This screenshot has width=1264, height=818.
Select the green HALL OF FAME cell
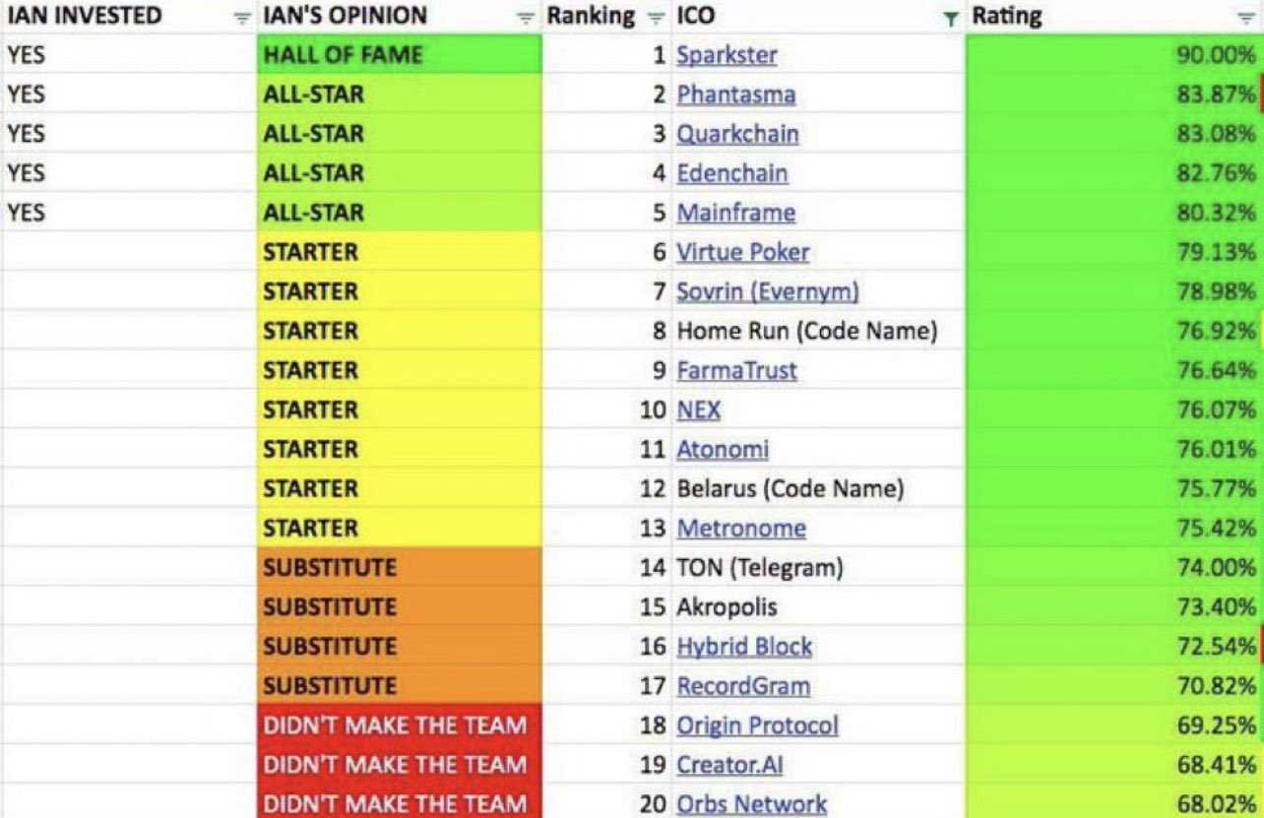[x=399, y=55]
